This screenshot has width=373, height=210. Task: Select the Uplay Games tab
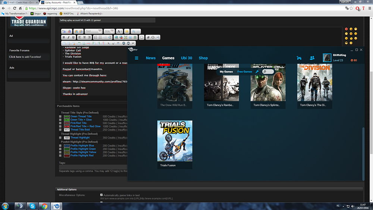pos(168,58)
